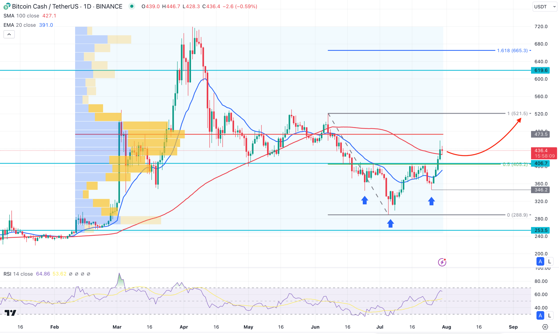Click the Bitcoin Cash symbol logo icon
The height and width of the screenshot is (334, 559).
pos(7,6)
